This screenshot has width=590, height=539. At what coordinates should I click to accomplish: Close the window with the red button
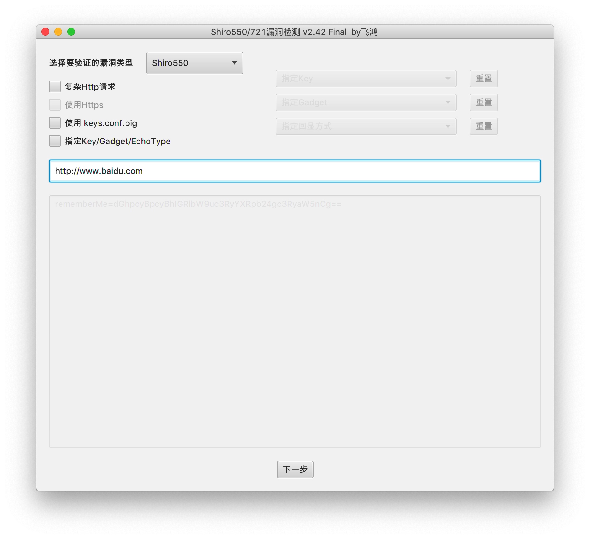click(45, 32)
